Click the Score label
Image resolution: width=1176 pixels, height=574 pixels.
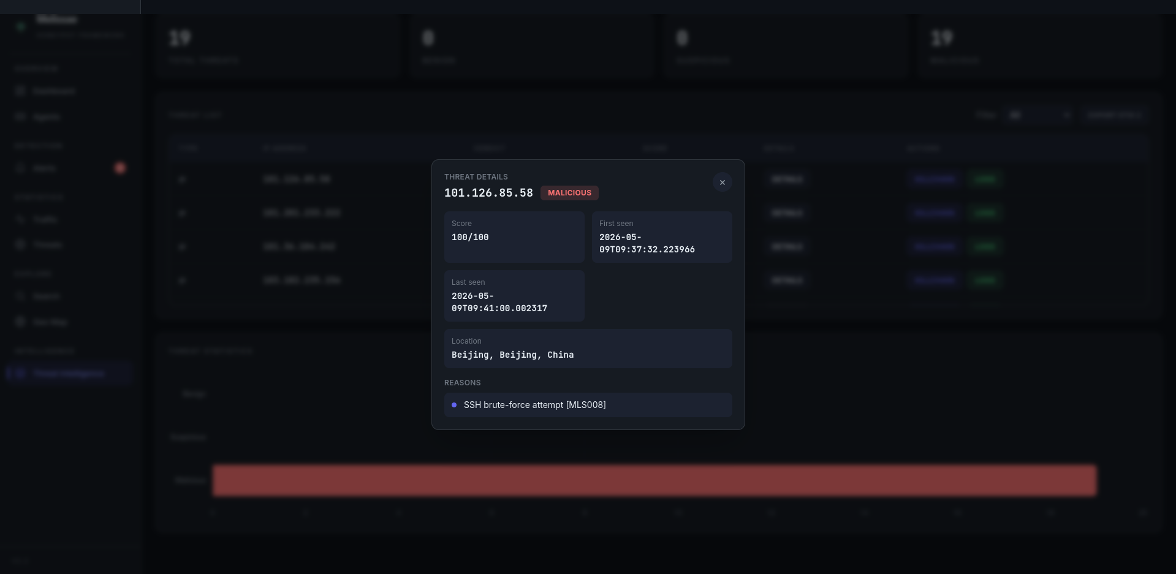pyautogui.click(x=461, y=224)
